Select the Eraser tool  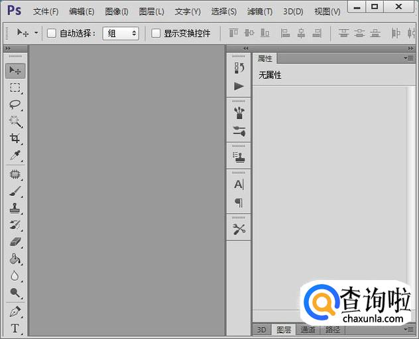pyautogui.click(x=15, y=242)
